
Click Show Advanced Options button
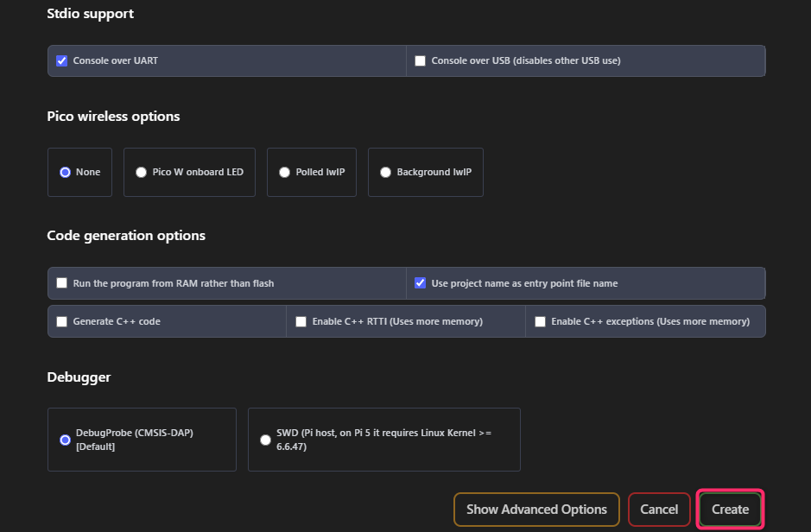pos(536,510)
